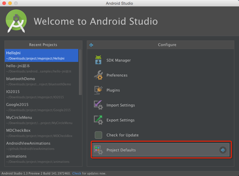Click the Android Studio logo
This screenshot has width=239, height=176.
16,21
